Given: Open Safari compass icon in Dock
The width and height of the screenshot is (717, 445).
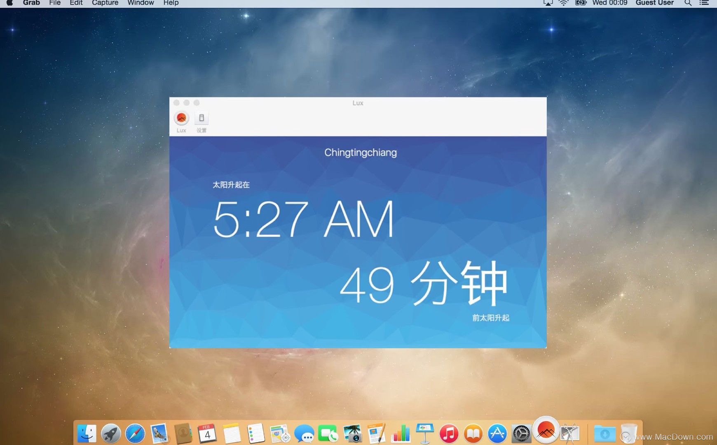Looking at the screenshot, I should tap(135, 433).
